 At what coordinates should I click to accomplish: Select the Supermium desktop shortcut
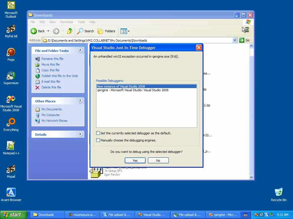[x=11, y=78]
